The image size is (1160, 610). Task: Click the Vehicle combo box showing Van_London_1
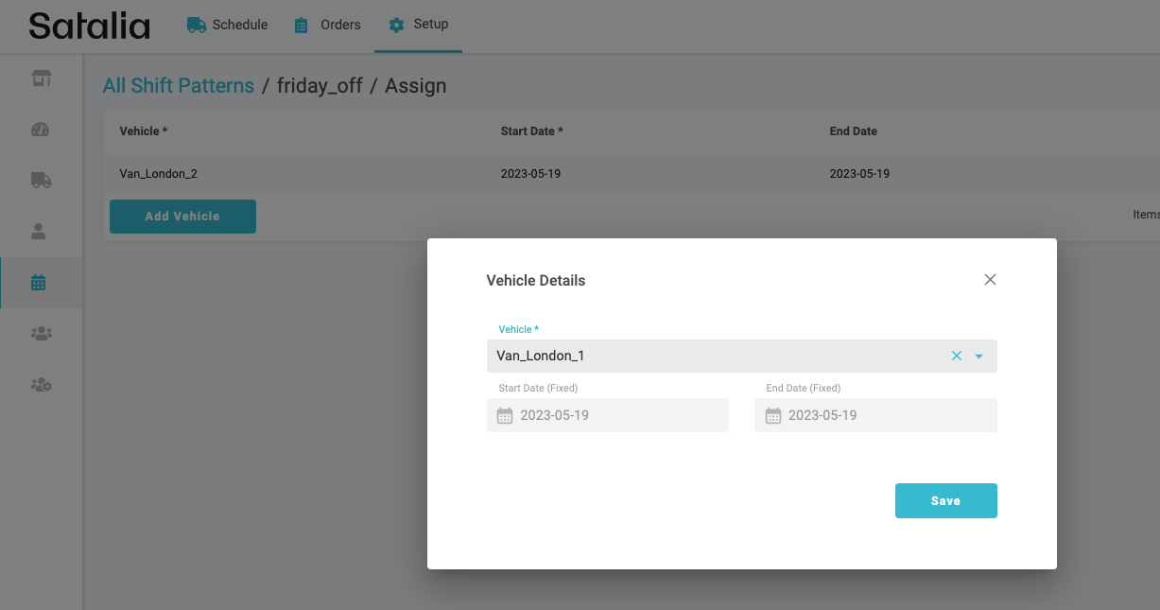tap(709, 357)
